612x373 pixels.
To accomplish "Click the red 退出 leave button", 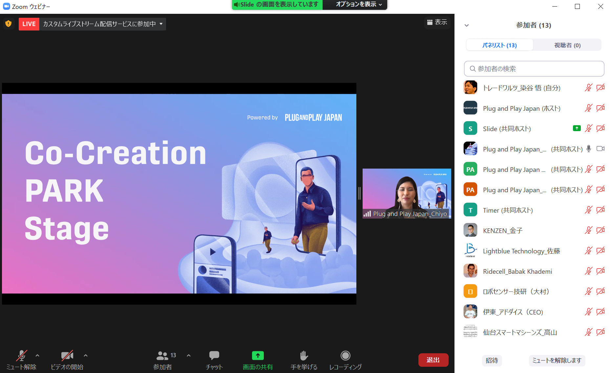I will pyautogui.click(x=433, y=360).
